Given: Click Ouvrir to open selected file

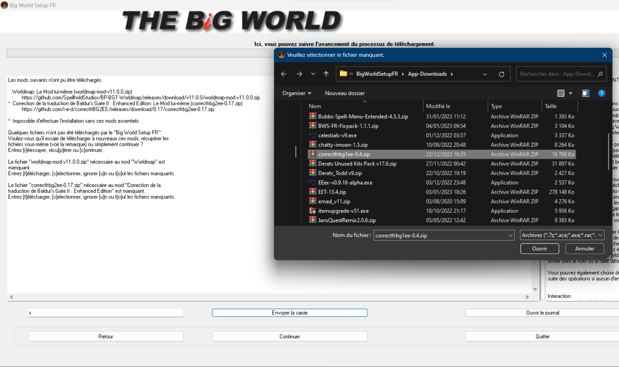Looking at the screenshot, I should [x=540, y=248].
